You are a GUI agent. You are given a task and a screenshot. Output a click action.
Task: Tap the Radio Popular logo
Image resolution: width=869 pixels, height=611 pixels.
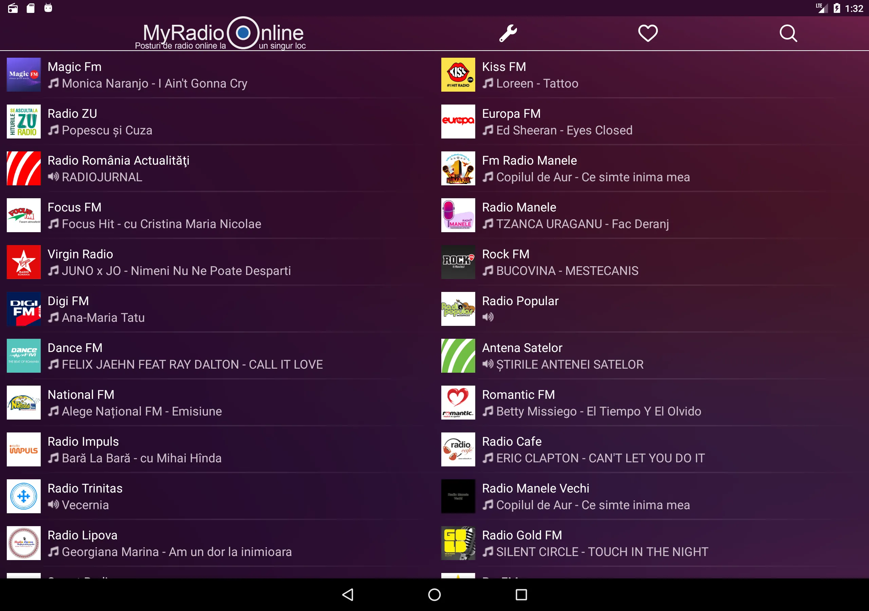458,309
